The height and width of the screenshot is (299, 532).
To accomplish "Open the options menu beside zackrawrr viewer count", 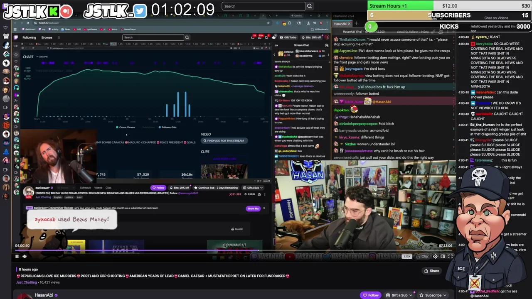I will [265, 194].
